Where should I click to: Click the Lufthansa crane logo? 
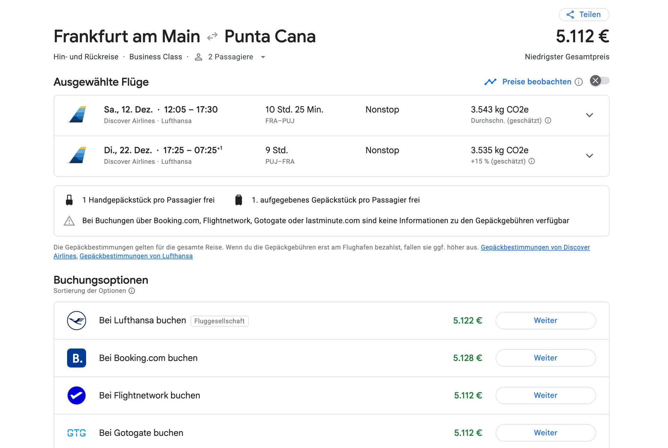click(77, 320)
